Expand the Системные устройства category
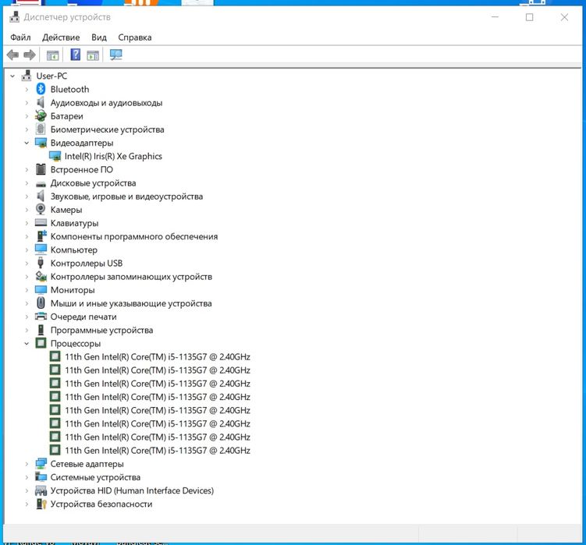 point(27,477)
